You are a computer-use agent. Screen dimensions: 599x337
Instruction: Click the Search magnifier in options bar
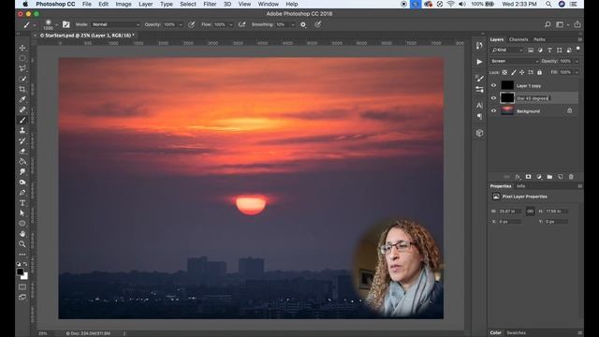pos(548,24)
